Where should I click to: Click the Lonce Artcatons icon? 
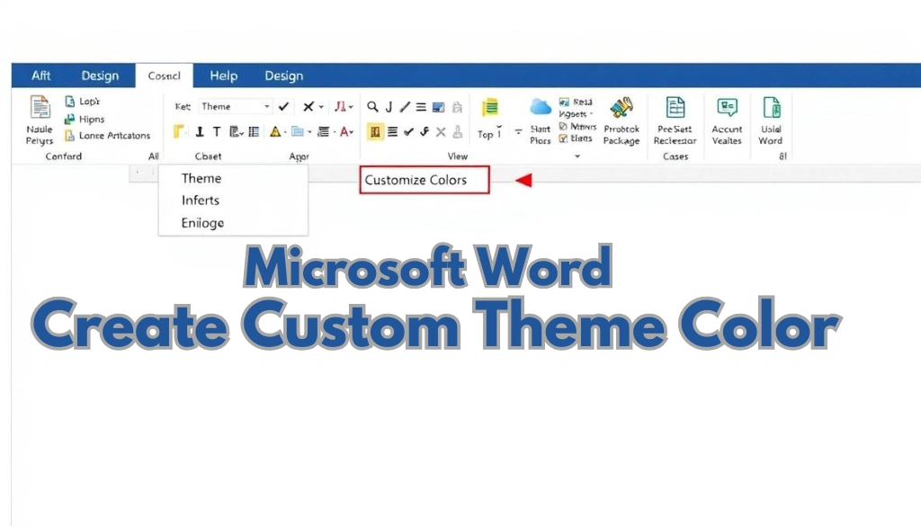pyautogui.click(x=69, y=136)
